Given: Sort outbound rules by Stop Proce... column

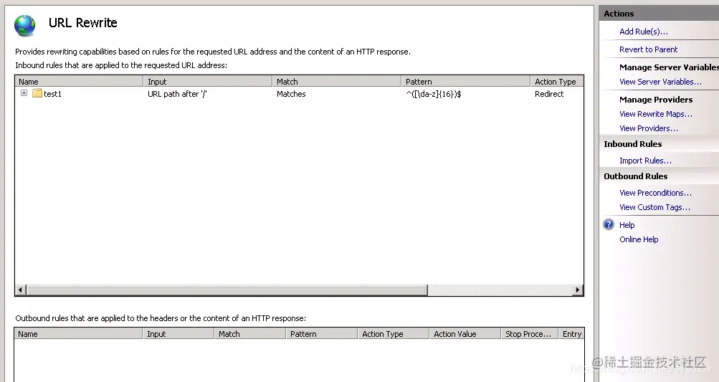Looking at the screenshot, I should pyautogui.click(x=530, y=334).
